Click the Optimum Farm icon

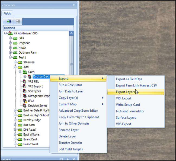15,53
